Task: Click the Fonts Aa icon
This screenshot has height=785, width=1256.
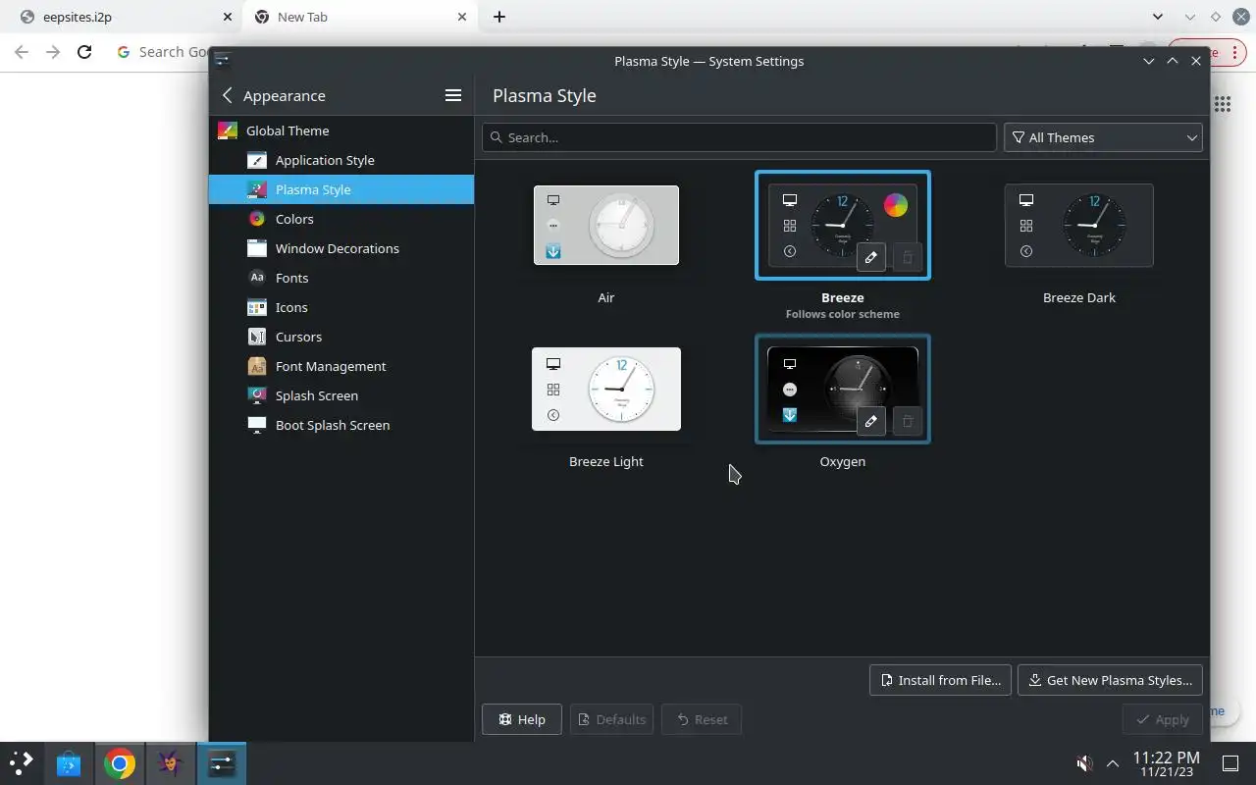Action: coord(257,278)
